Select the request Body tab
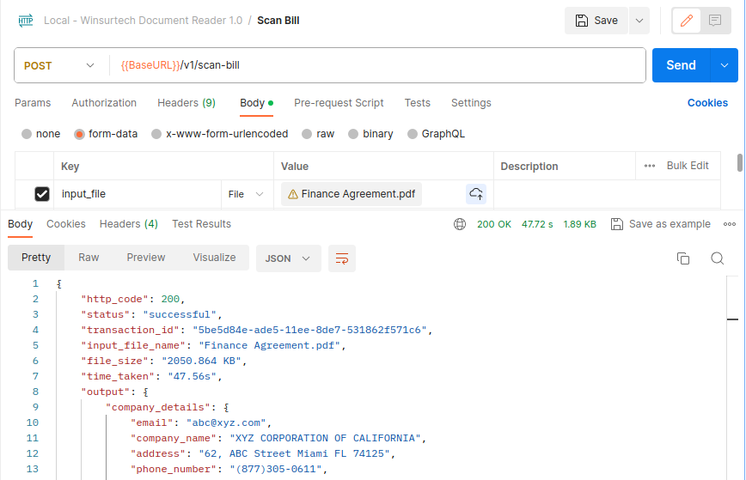746x480 pixels. [x=256, y=103]
